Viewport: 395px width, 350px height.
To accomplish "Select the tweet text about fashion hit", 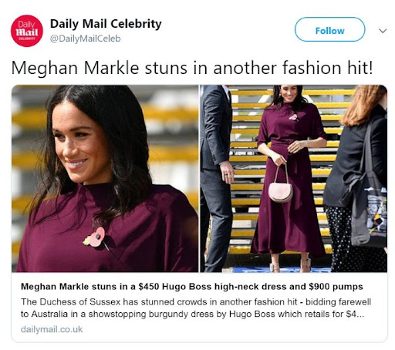I will pyautogui.click(x=192, y=68).
